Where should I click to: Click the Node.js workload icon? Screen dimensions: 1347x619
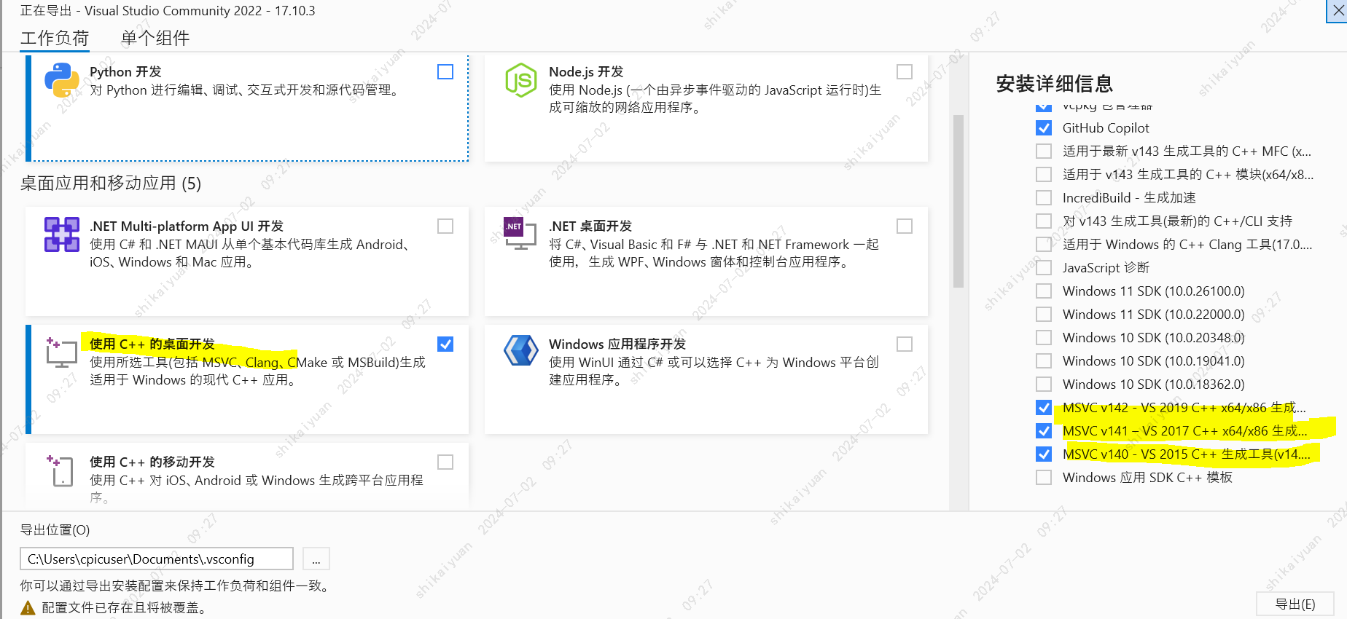(x=521, y=80)
